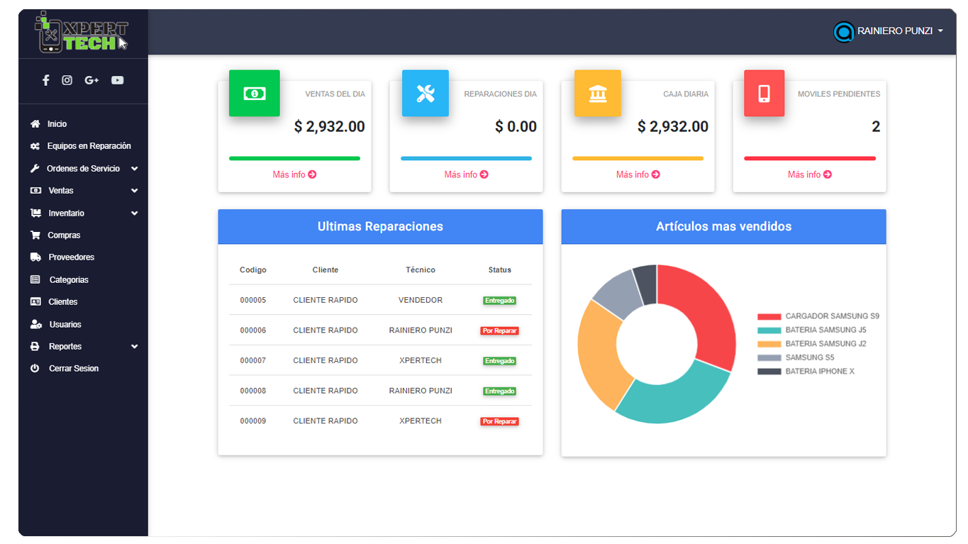Image resolution: width=968 pixels, height=544 pixels.
Task: Click the YouTube icon in sidebar
Action: (117, 80)
